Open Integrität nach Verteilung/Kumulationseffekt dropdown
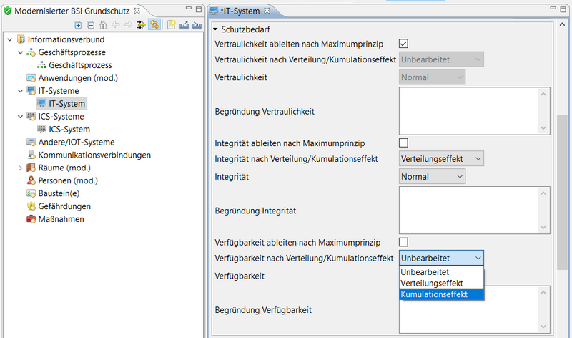The width and height of the screenshot is (572, 338). pyautogui.click(x=441, y=158)
